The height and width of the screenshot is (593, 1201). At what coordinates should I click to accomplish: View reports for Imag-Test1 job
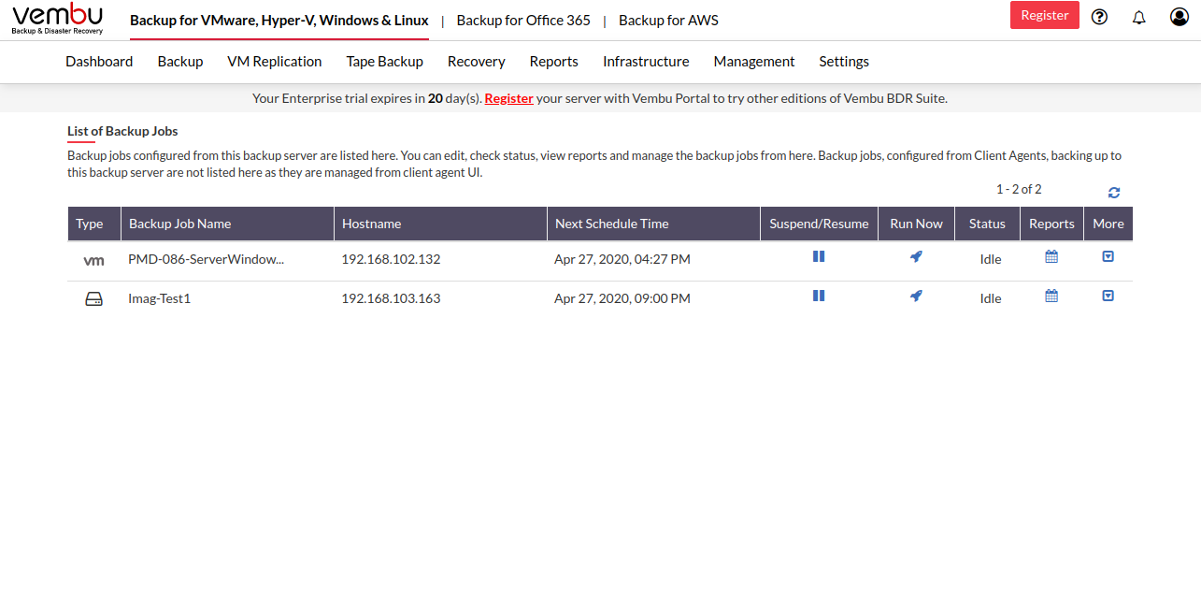click(1051, 296)
